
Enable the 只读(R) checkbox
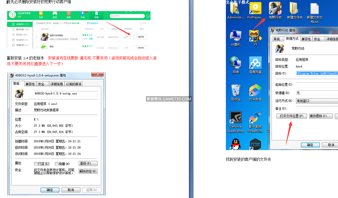pyautogui.click(x=36, y=164)
